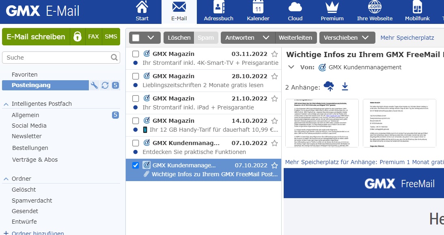Star the 21.10.2022 email
This screenshot has width=444, height=235.
[x=274, y=98]
